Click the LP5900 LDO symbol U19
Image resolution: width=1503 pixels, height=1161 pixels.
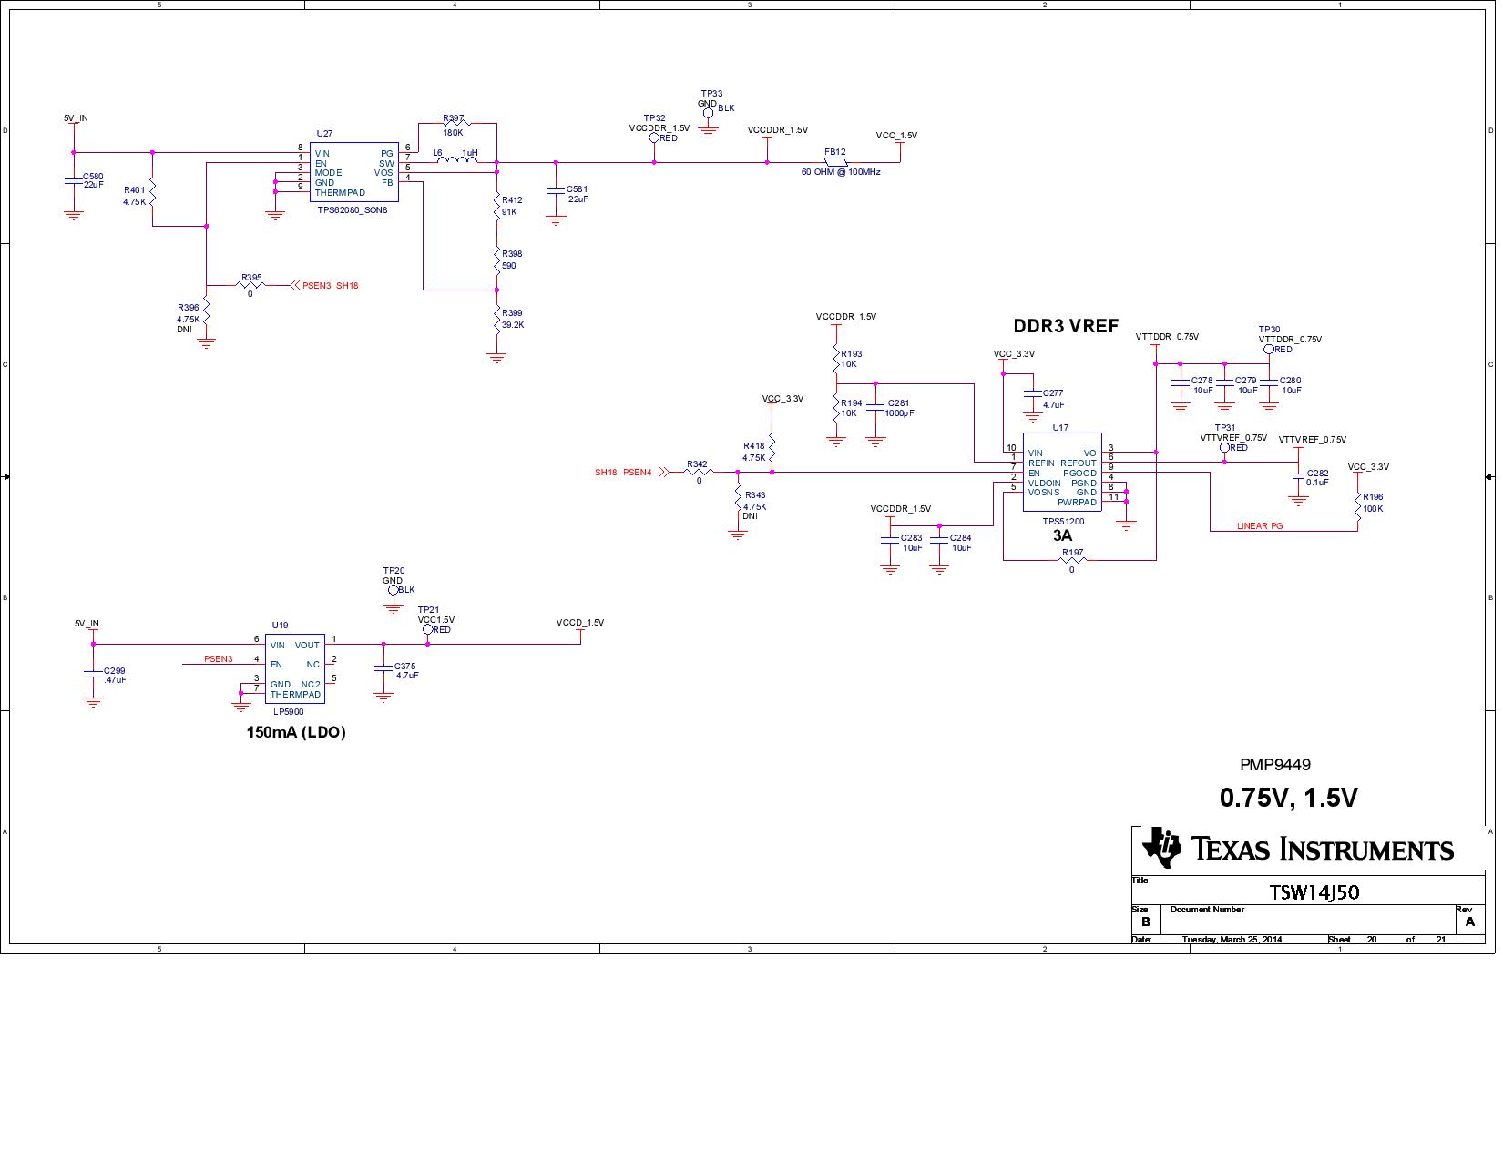[293, 667]
